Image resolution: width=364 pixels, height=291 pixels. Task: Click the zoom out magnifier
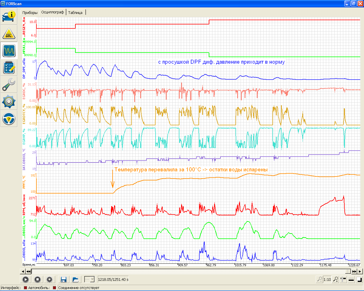pyautogui.click(x=319, y=280)
